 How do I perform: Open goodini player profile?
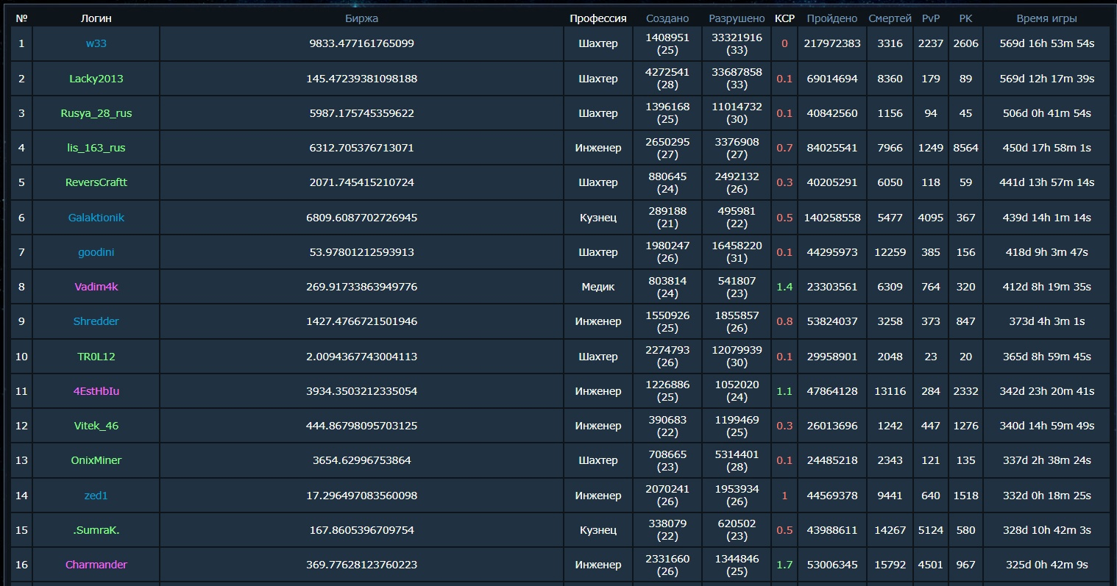coord(96,252)
